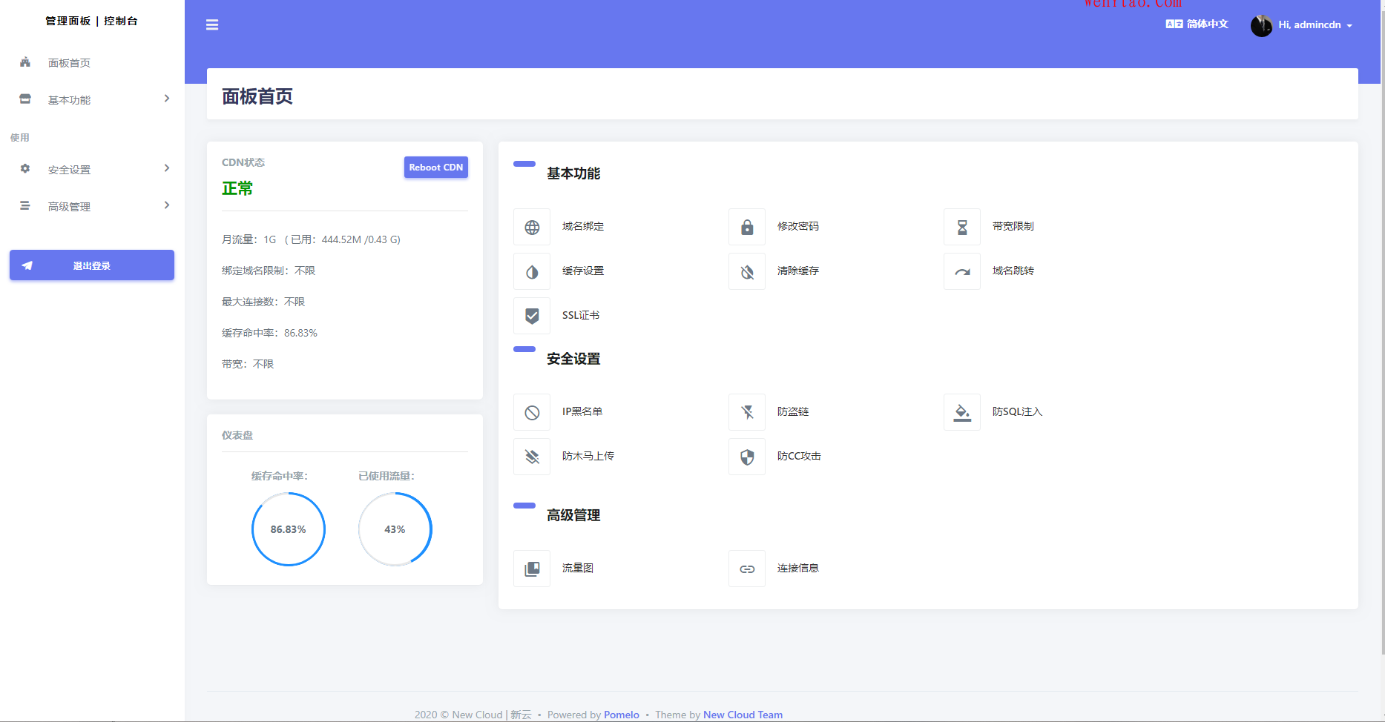
Task: Click the SSL证书 text link
Action: (581, 316)
